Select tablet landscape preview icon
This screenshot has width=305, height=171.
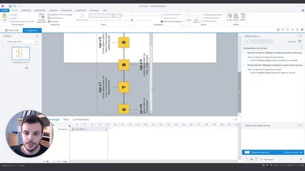coord(283,29)
